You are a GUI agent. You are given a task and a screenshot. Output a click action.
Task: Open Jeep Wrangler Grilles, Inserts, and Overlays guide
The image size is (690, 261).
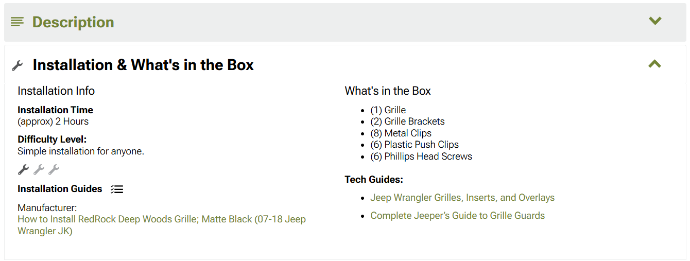pos(462,198)
